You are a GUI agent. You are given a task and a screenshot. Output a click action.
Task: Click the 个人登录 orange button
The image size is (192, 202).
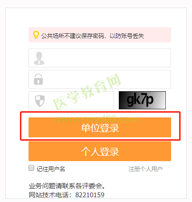[x=100, y=151]
